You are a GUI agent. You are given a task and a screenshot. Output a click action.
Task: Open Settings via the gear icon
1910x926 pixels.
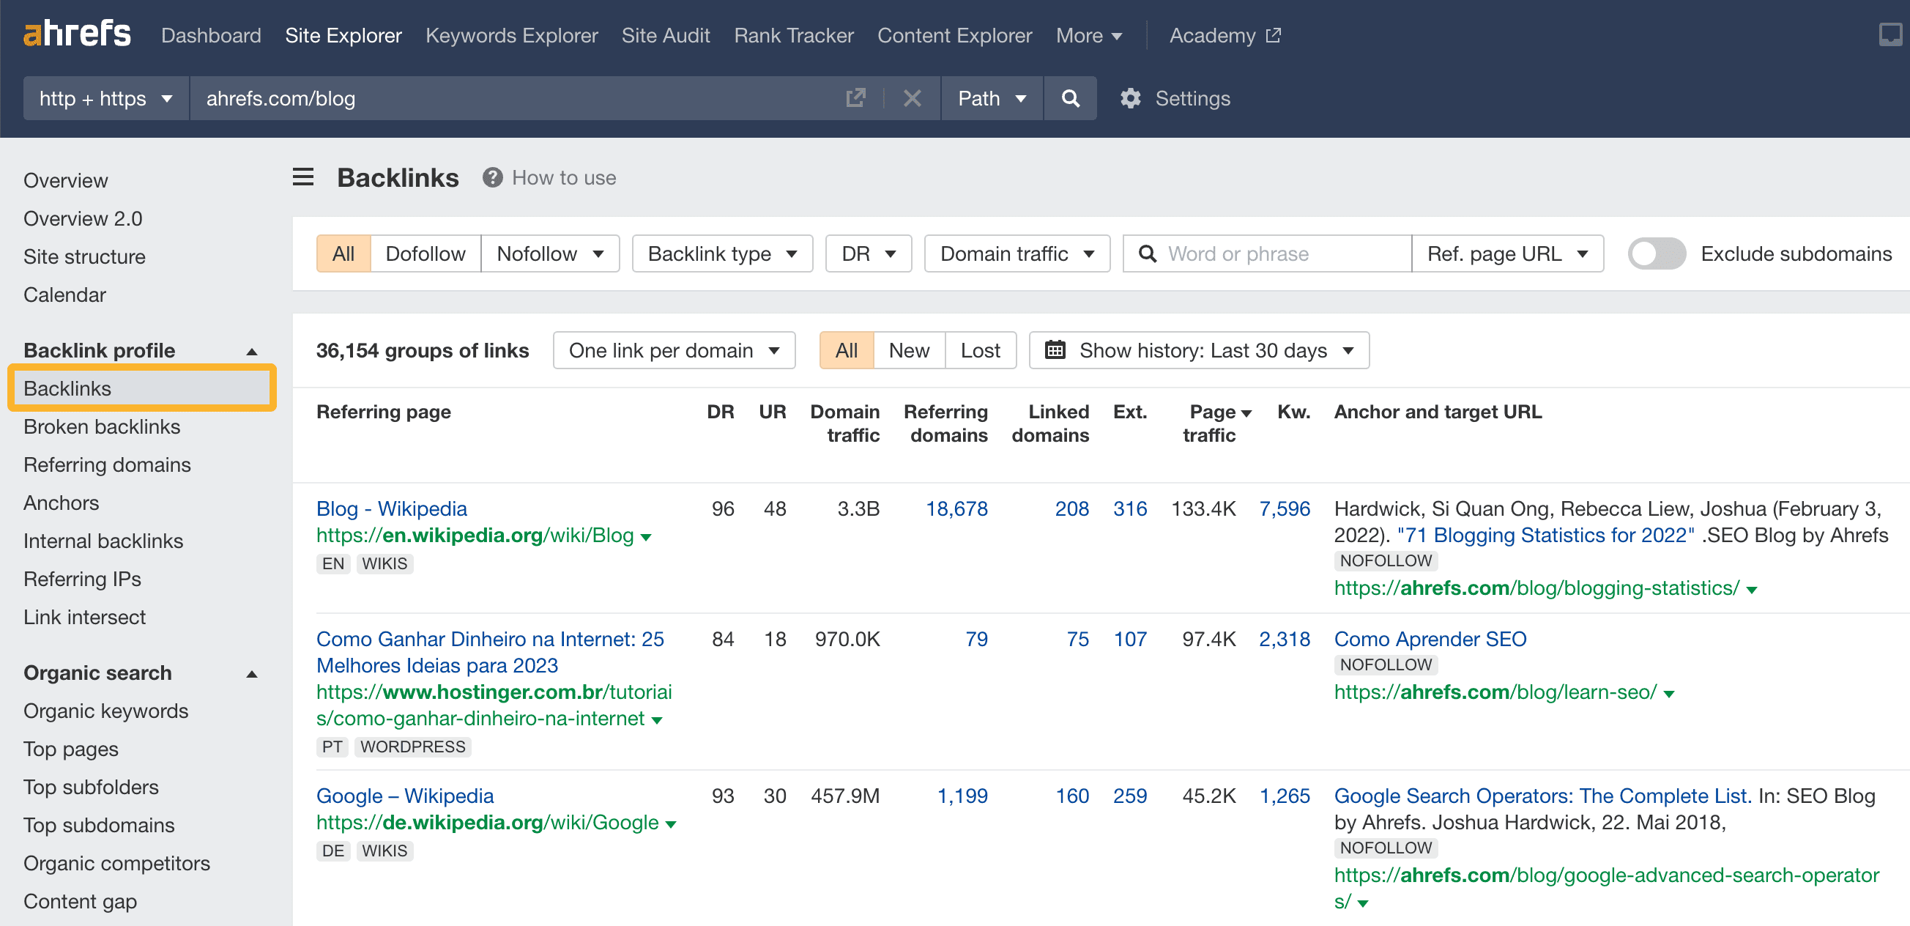coord(1130,97)
